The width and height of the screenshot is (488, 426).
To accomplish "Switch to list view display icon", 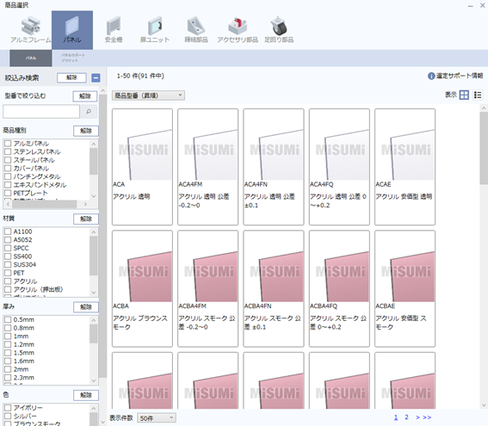I will [x=478, y=95].
